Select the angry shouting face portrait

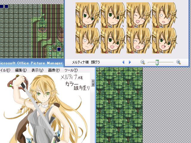pyautogui.click(x=164, y=41)
